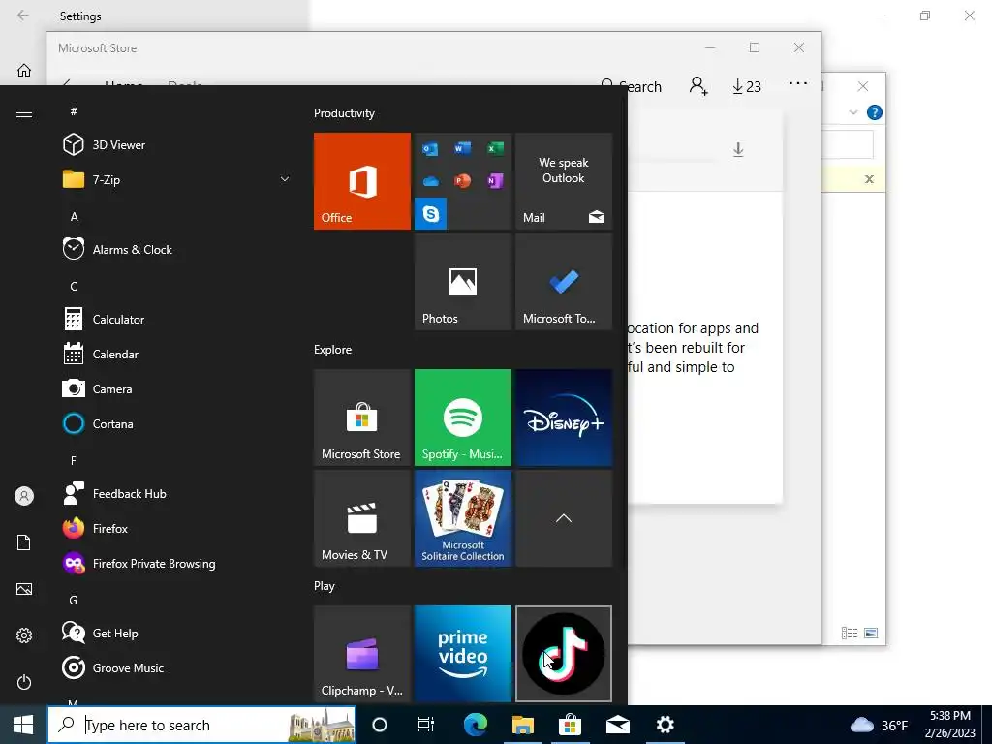This screenshot has height=744, width=992.
Task: Go Home in Settings window
Action: click(24, 70)
